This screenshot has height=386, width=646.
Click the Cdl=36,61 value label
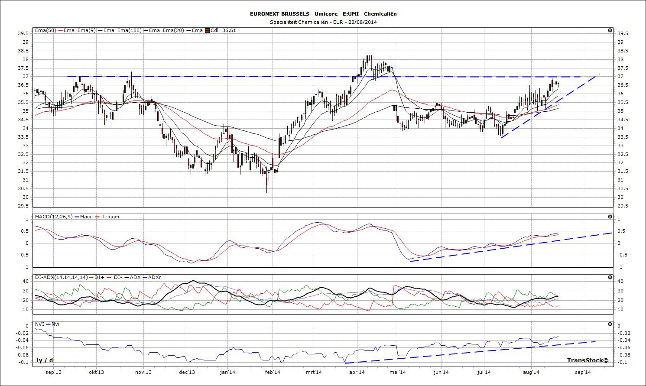[224, 30]
